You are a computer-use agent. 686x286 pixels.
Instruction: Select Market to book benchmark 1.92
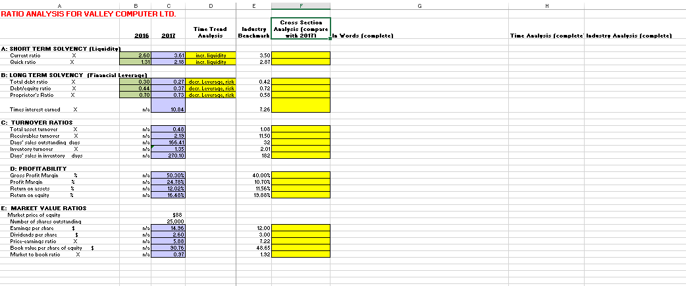pyautogui.click(x=253, y=254)
